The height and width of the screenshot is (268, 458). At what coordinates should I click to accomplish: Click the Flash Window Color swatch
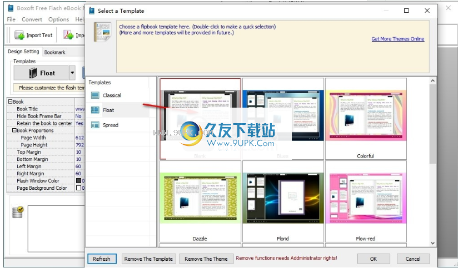point(78,180)
